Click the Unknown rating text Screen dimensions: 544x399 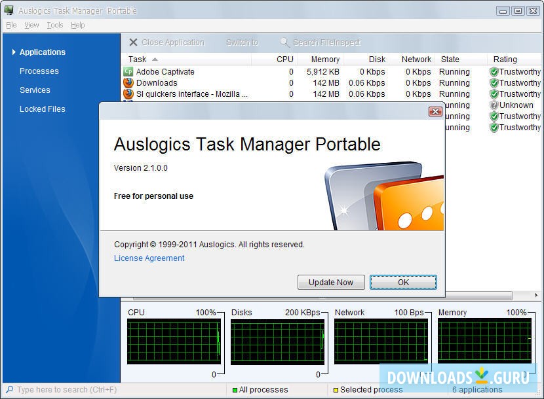pyautogui.click(x=516, y=105)
